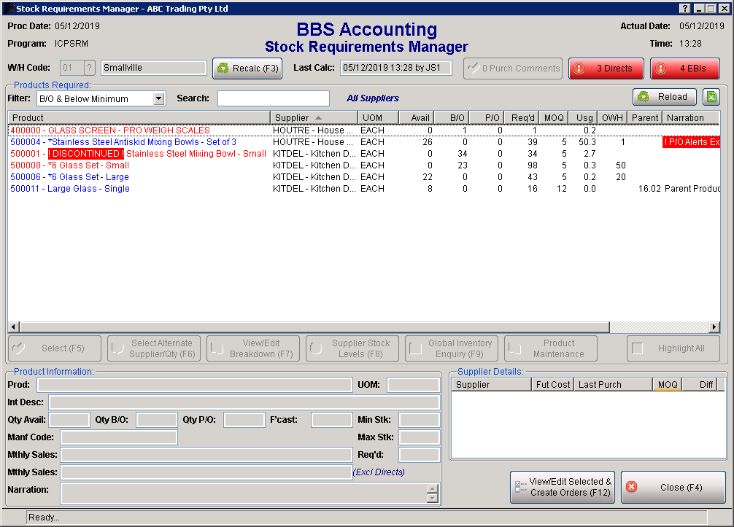The height and width of the screenshot is (527, 734).
Task: Open the Filter dropdown
Action: pos(159,98)
